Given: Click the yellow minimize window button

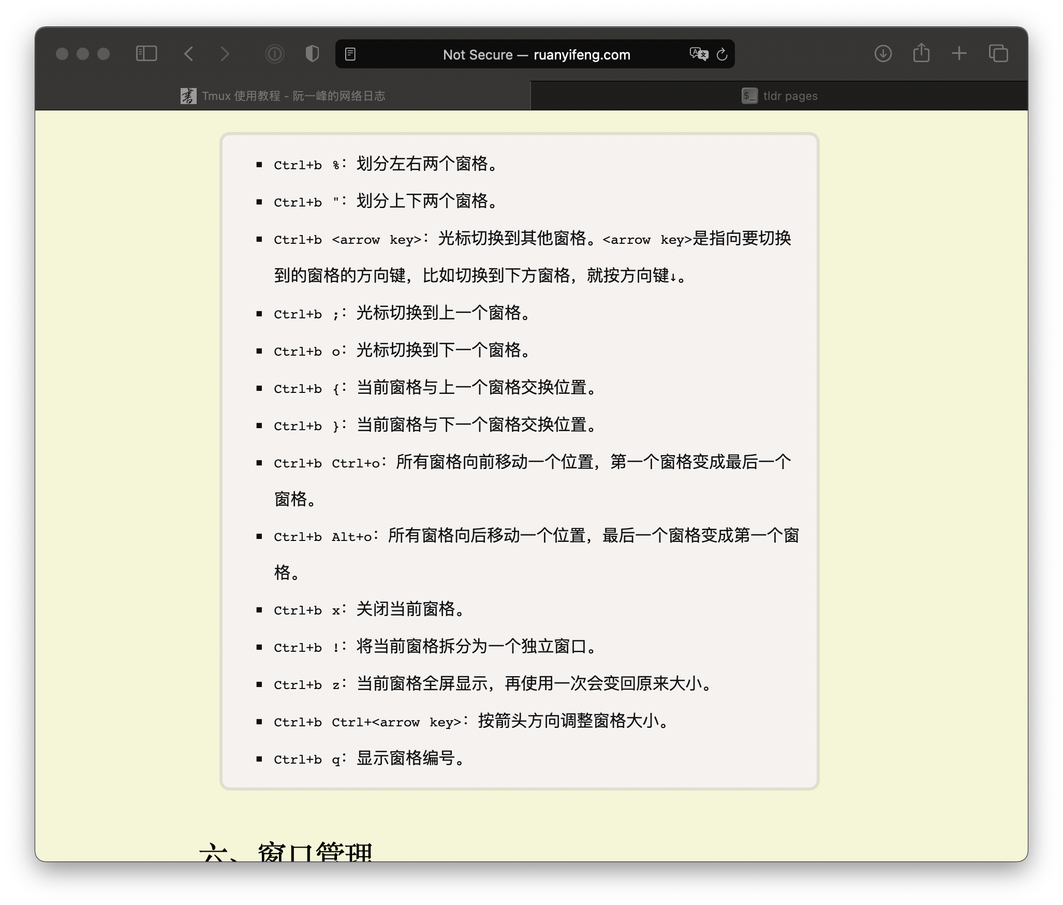Looking at the screenshot, I should coord(83,54).
